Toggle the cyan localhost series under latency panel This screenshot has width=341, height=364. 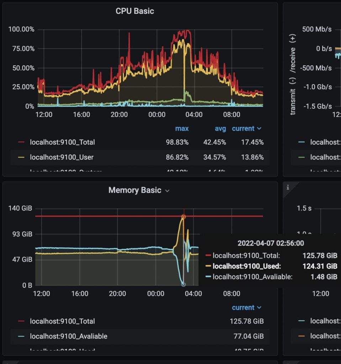pyautogui.click(x=325, y=321)
